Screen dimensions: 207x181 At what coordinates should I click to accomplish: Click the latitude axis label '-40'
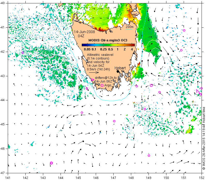pyautogui.click(x=2, y=3)
